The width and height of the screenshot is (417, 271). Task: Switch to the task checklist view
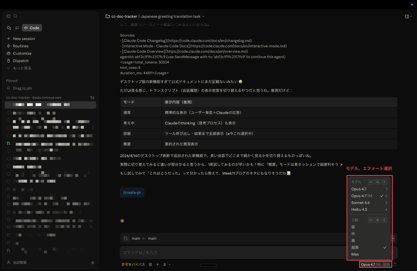click(17, 28)
